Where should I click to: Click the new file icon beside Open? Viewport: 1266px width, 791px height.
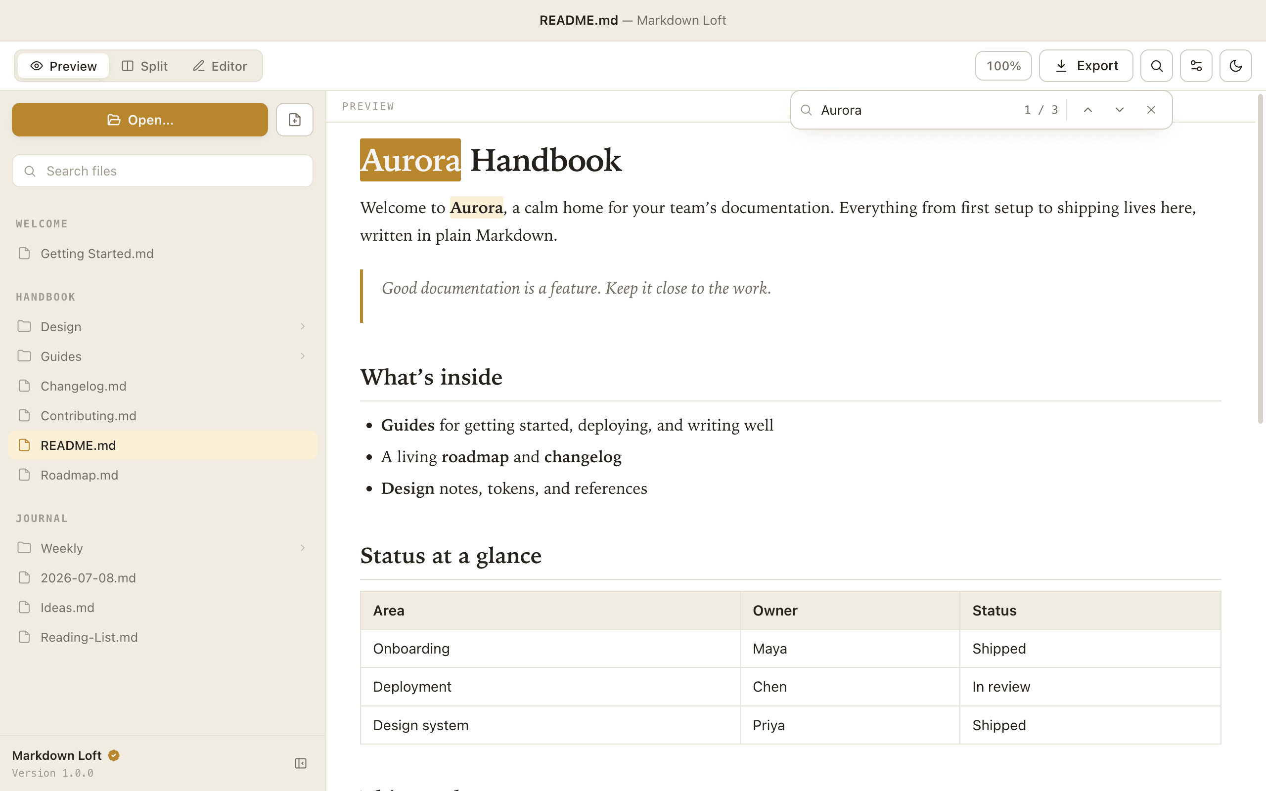tap(295, 120)
